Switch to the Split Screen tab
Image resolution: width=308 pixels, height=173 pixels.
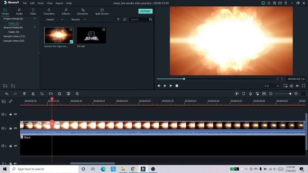click(102, 12)
